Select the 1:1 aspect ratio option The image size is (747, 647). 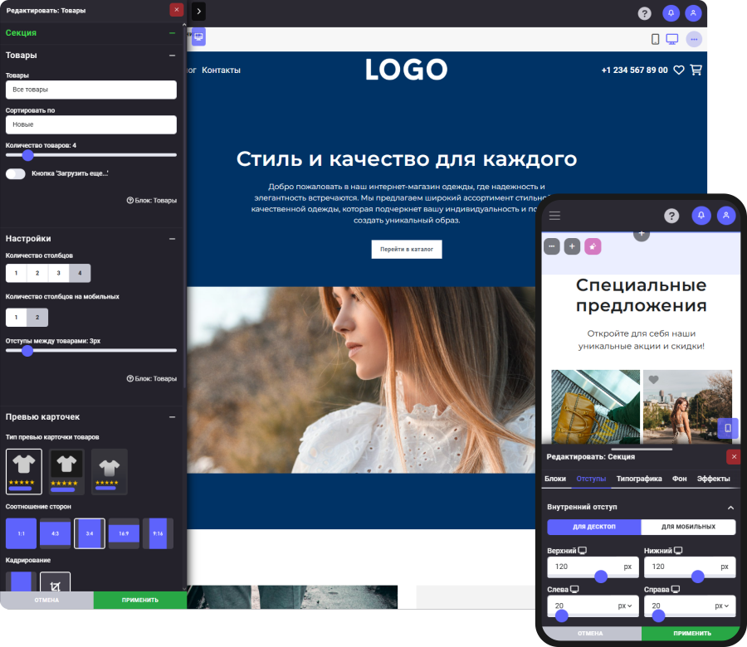21,533
